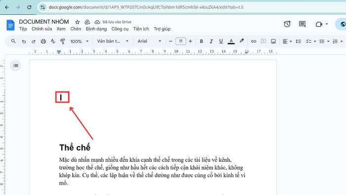Click the left indent marker on ruler
346x195 pixels.
(x=59, y=52)
